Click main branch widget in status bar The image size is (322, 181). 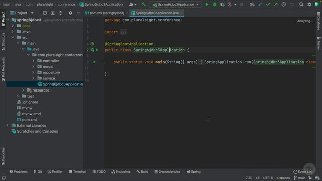click(300, 178)
